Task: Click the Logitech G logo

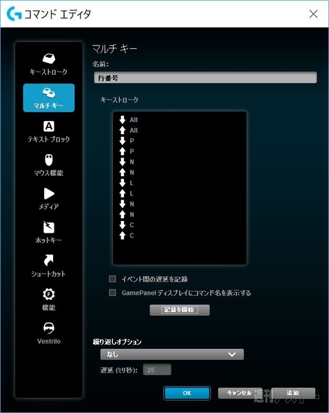Action: pyautogui.click(x=14, y=14)
